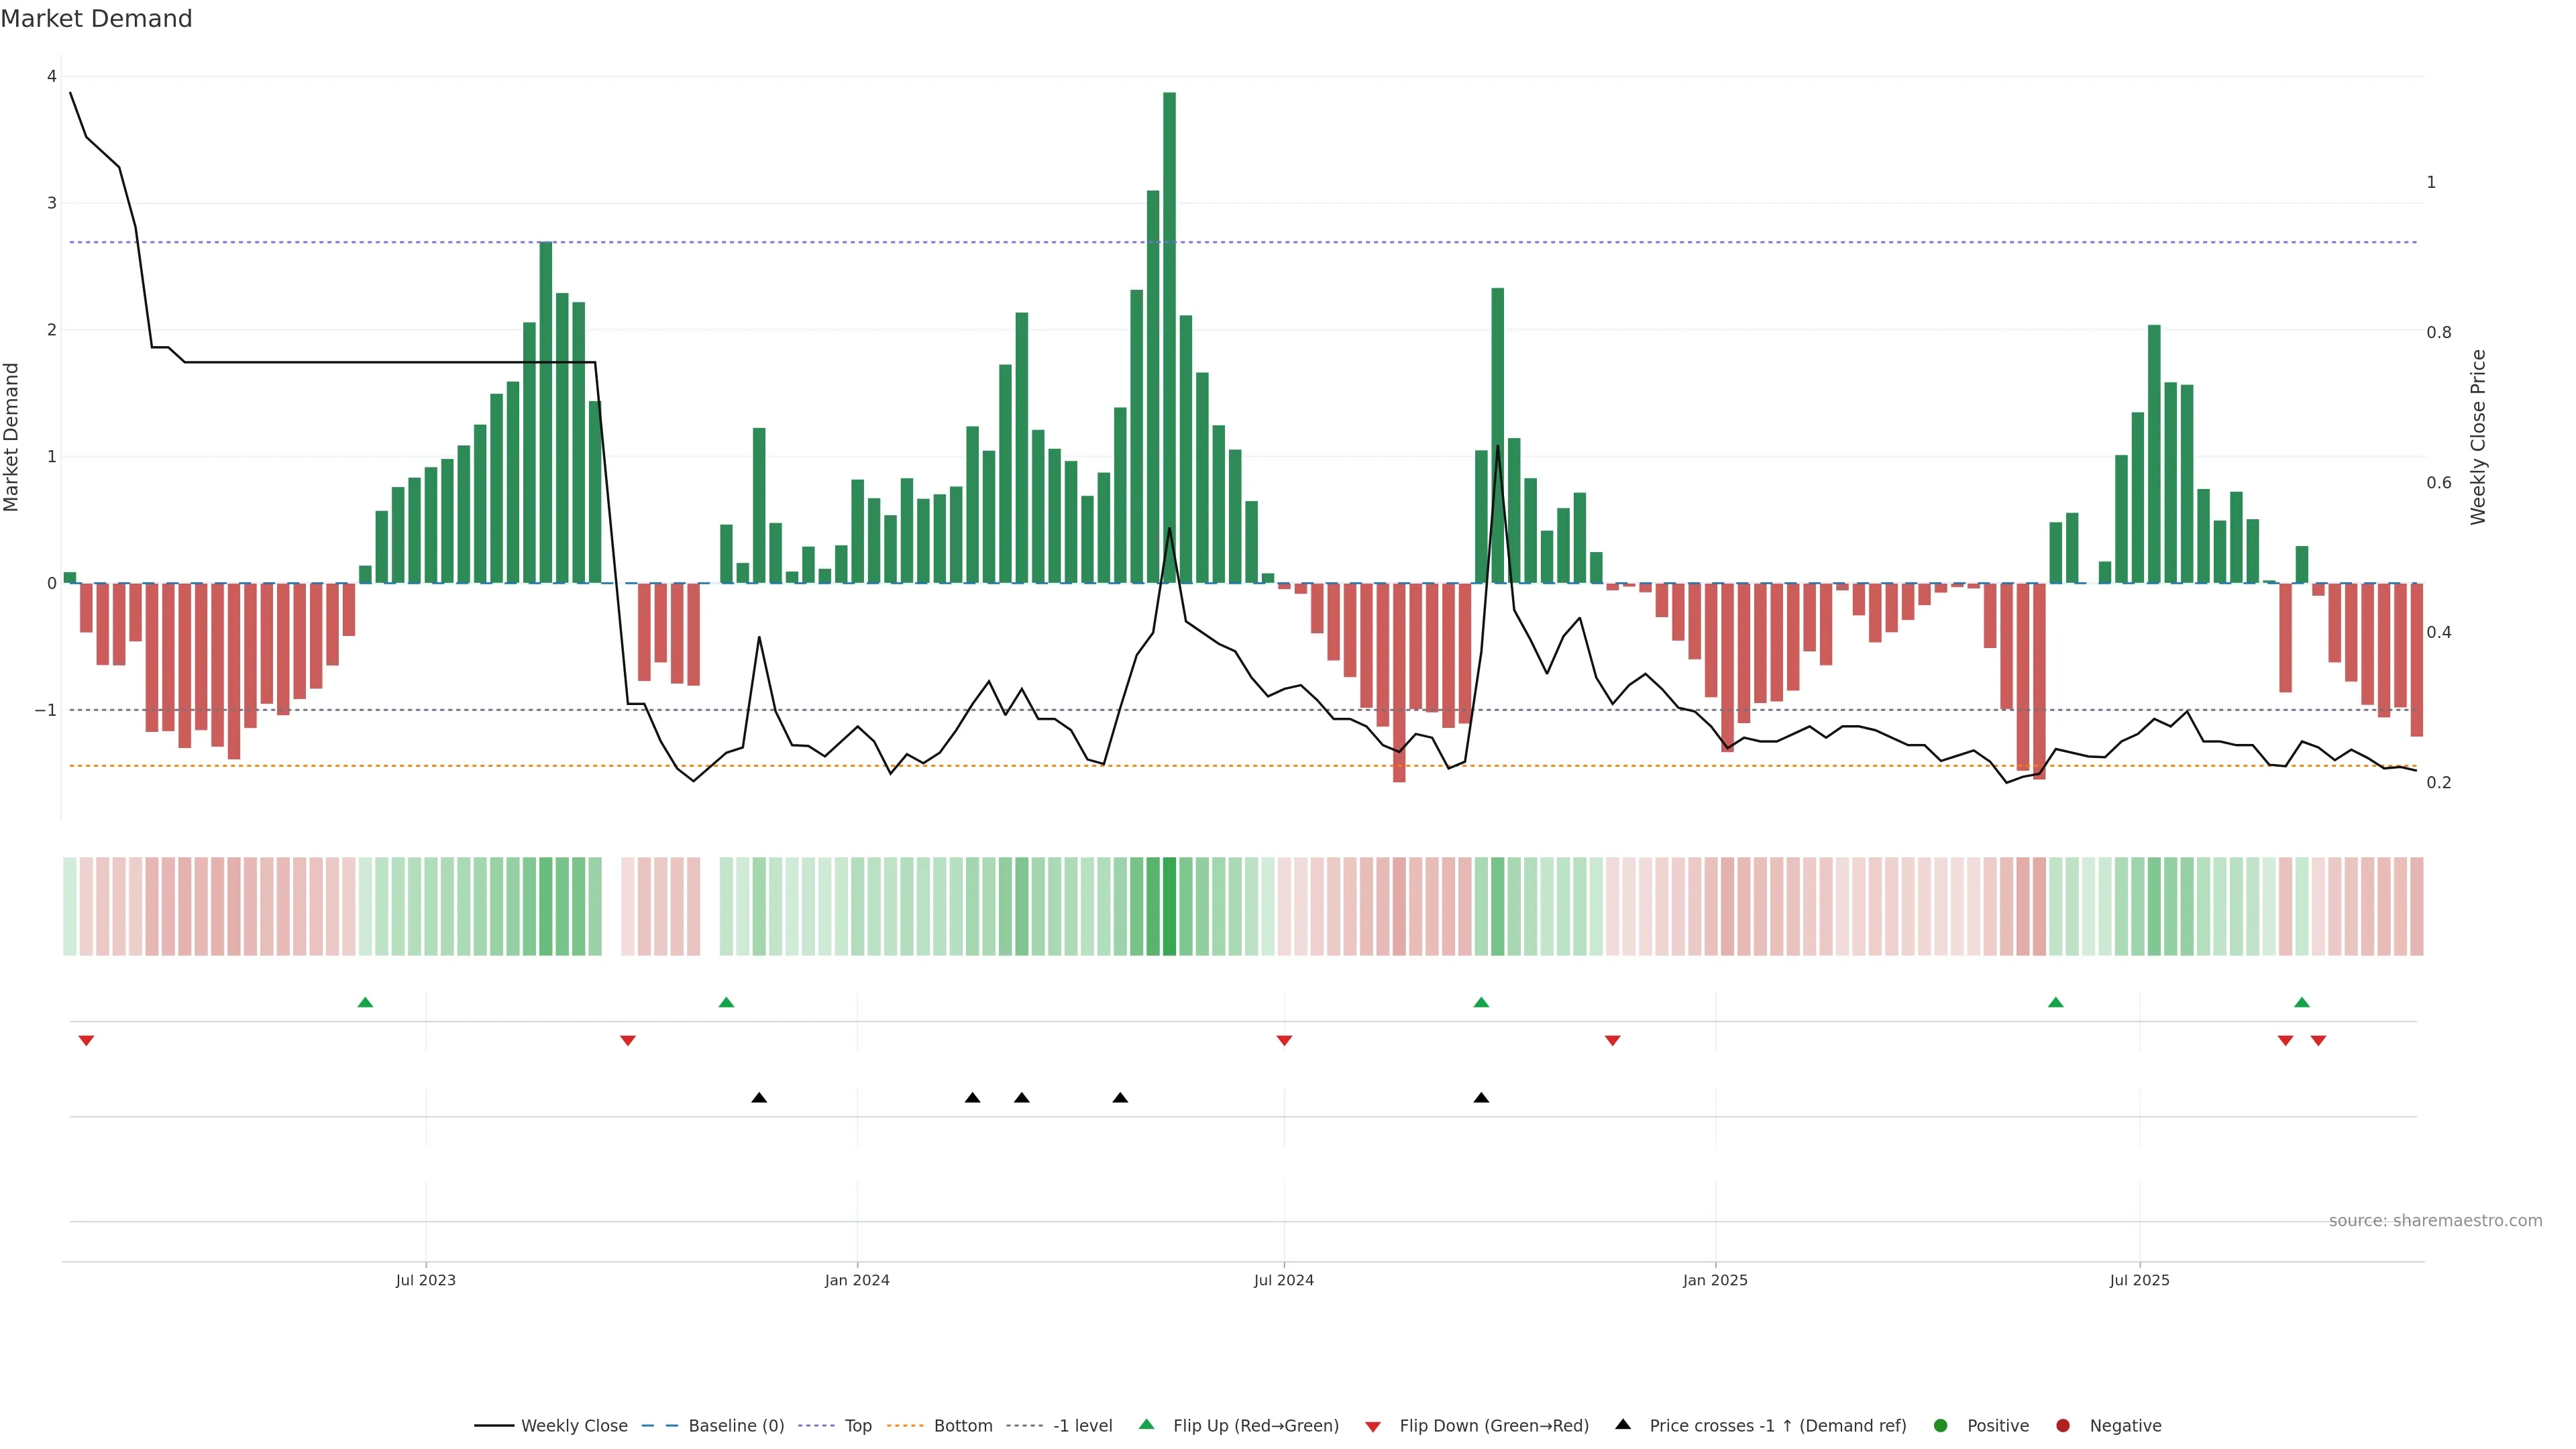Screen dimensions: 2576x1449
Task: Click Flip Up green triangle legend icon
Action: pyautogui.click(x=1147, y=1424)
